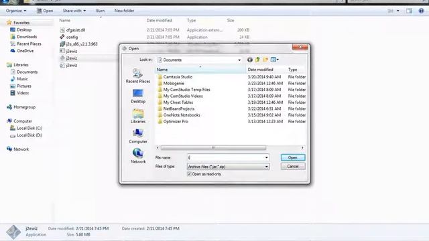Select Computer in Explorer navigation pane

(19, 121)
